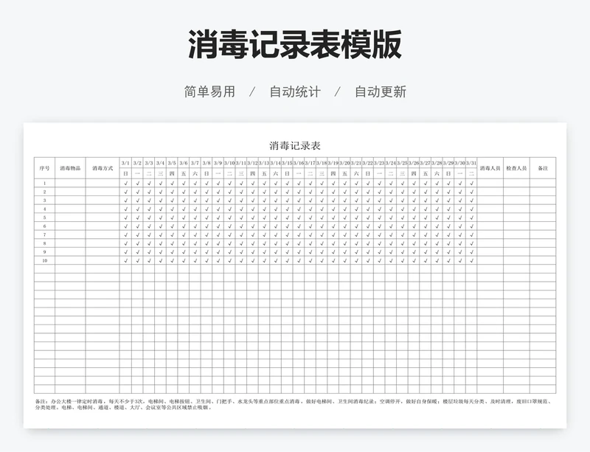Screen dimensions: 590x452
Task: Click the 3/12 date header cell
Action: (x=252, y=163)
